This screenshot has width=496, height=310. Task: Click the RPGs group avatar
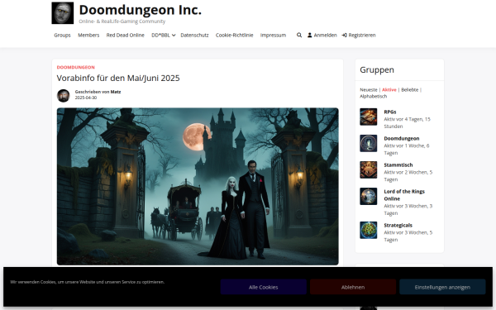368,117
